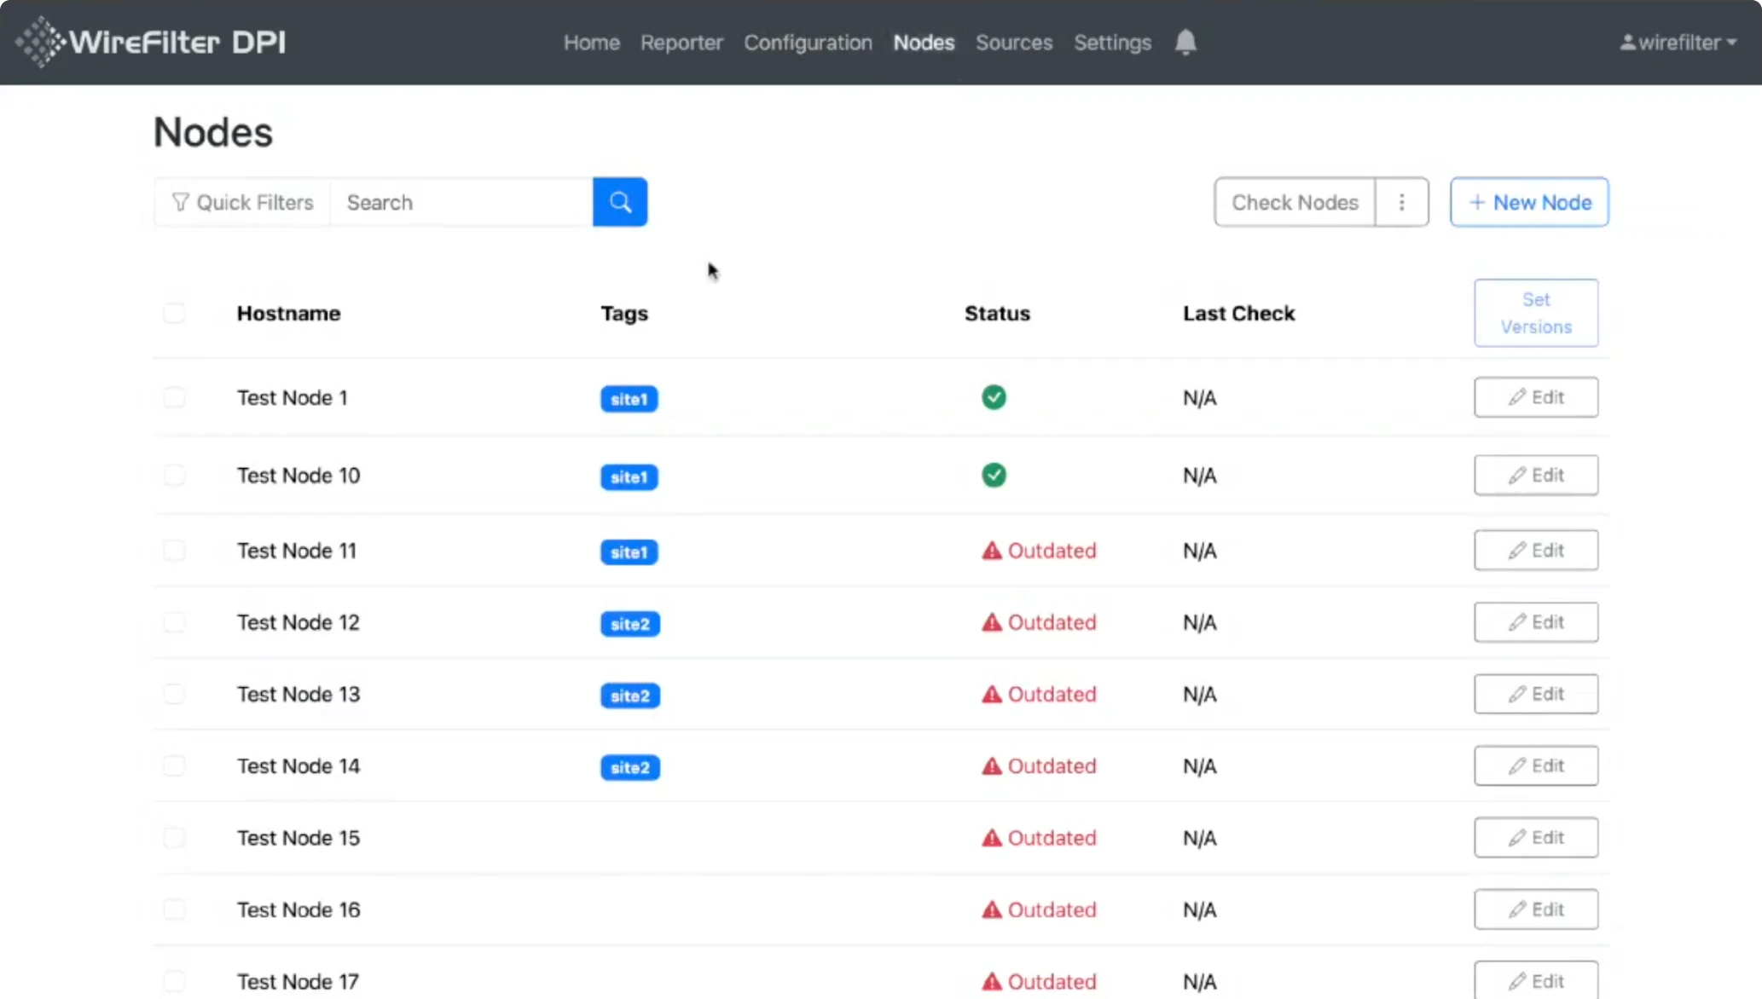This screenshot has height=999, width=1762.
Task: Click the green status check for Test Node 10
Action: pos(994,475)
